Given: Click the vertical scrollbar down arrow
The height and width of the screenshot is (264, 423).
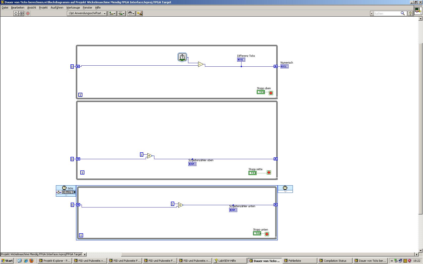Looking at the screenshot, I should click(x=420, y=250).
